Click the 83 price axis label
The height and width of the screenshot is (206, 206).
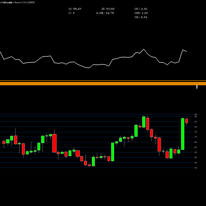(196, 127)
